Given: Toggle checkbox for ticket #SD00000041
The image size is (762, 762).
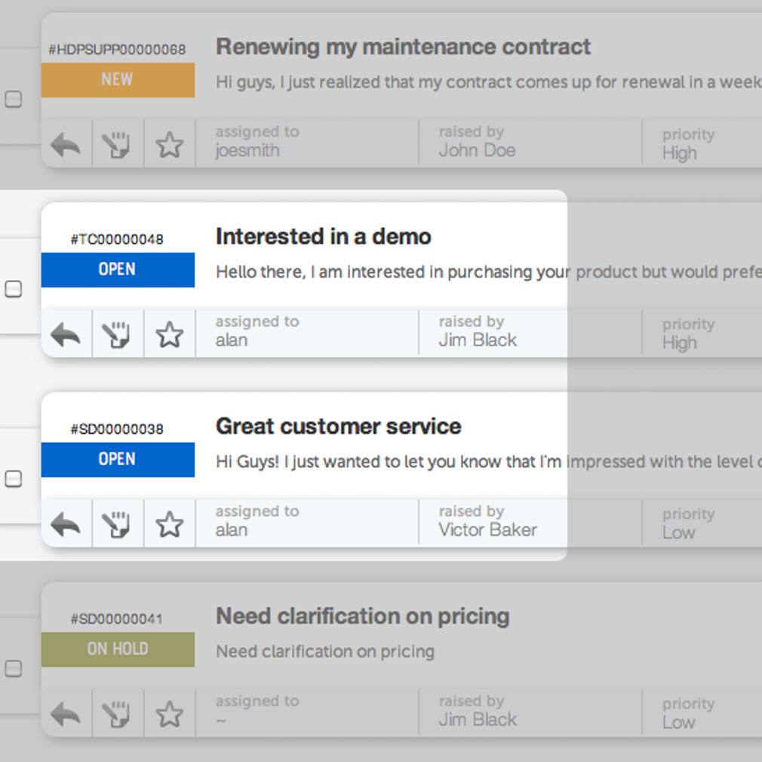Looking at the screenshot, I should point(14,668).
